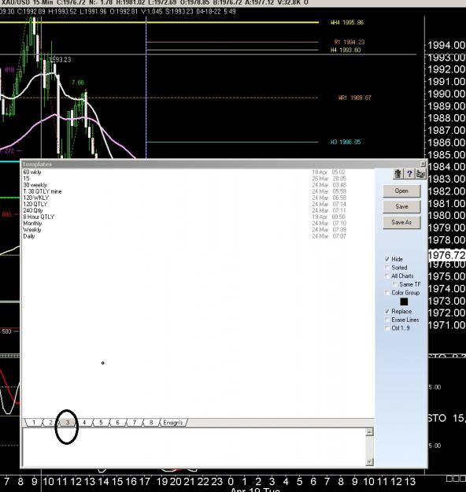
Task: Switch to template tab 5
Action: click(x=101, y=423)
